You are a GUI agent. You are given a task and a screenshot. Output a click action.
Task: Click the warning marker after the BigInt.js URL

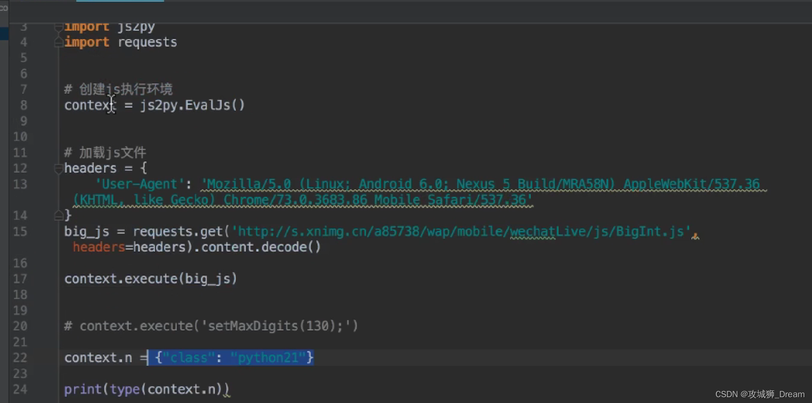click(x=695, y=236)
